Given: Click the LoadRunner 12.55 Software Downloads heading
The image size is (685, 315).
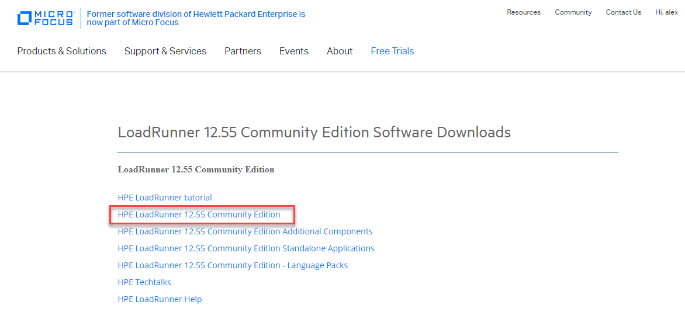Looking at the screenshot, I should [314, 133].
